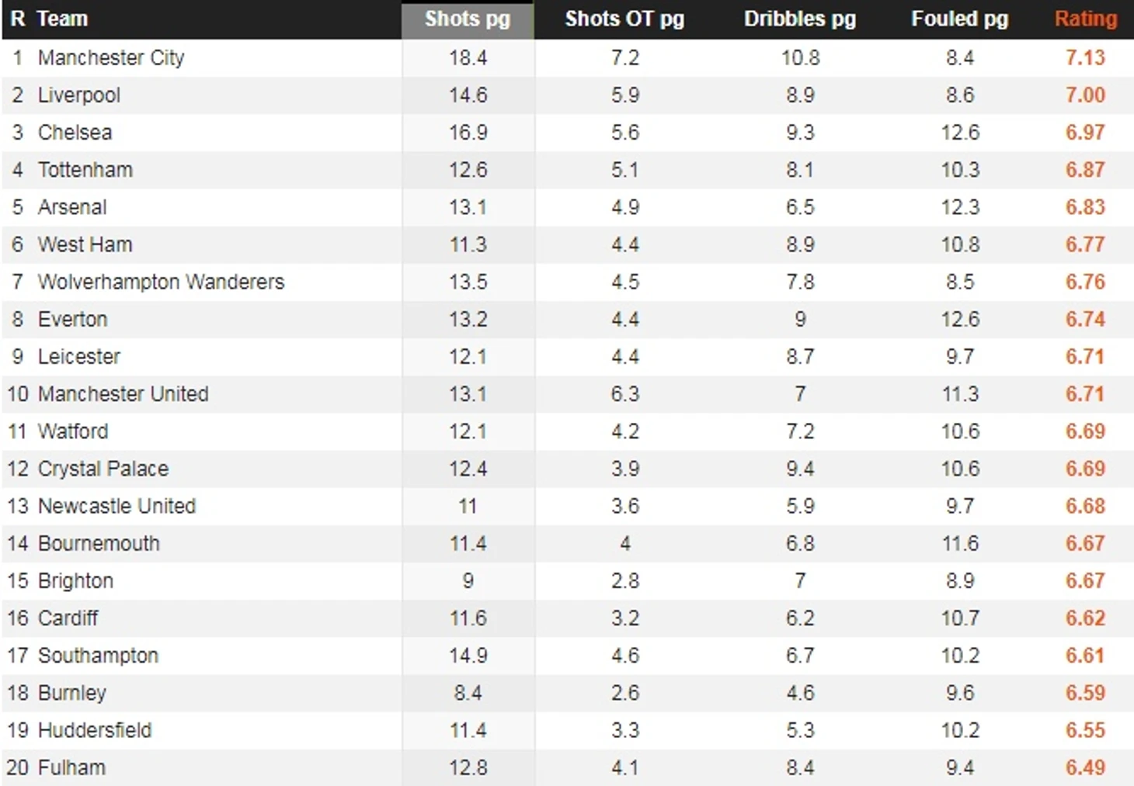Click the Team column header

(x=63, y=19)
